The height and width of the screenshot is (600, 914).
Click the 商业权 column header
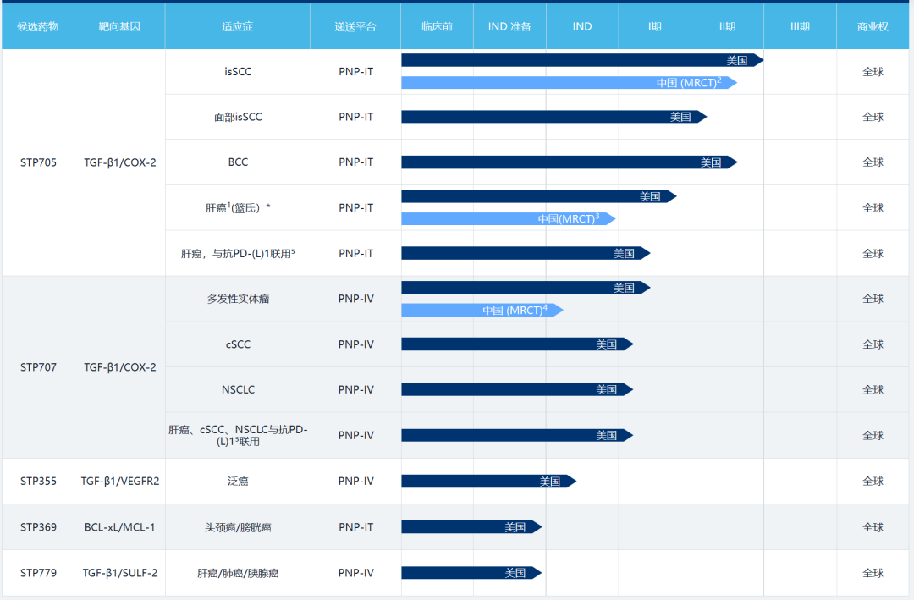[873, 26]
